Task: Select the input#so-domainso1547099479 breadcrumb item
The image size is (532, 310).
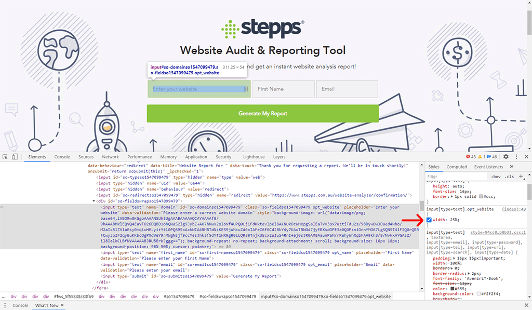Action: [x=326, y=296]
